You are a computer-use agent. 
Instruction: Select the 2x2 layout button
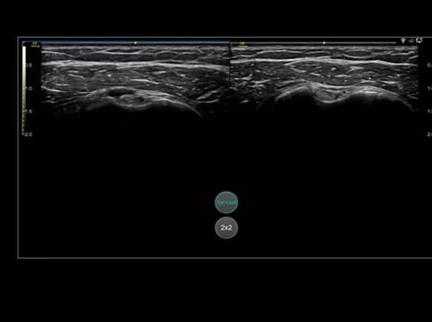pos(226,228)
